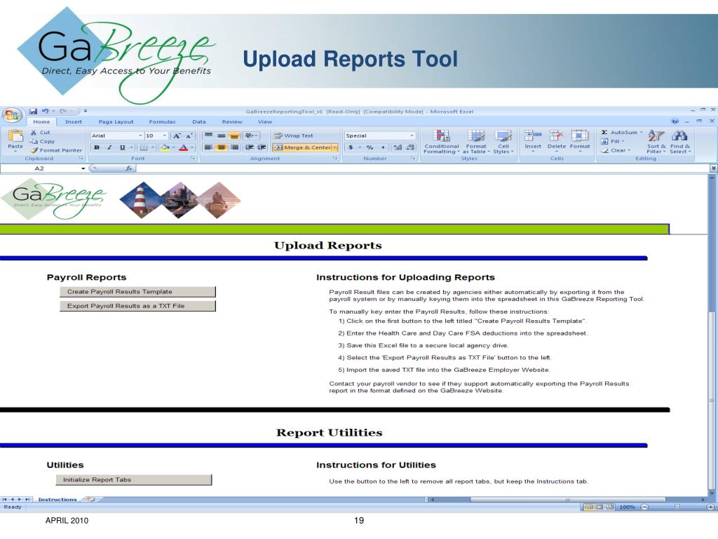The width and height of the screenshot is (718, 539).
Task: Open the Arial font name dropdown
Action: coord(140,135)
